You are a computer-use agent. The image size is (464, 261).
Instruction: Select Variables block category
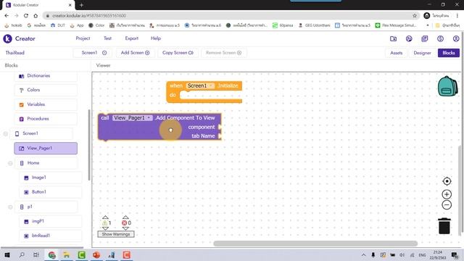pos(46,104)
